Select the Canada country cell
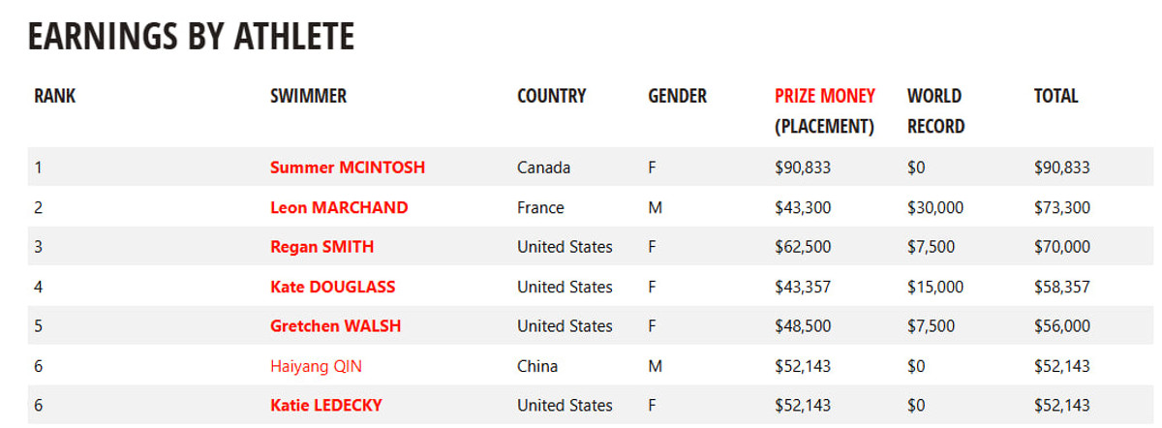The image size is (1162, 428). 543,168
